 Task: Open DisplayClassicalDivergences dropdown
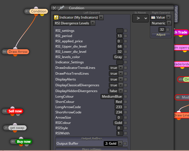[x=121, y=85]
